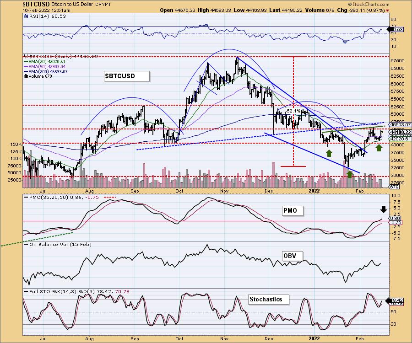Click the black arrow pointing at Stochastics value
This screenshot has height=343, width=412.
click(x=389, y=301)
